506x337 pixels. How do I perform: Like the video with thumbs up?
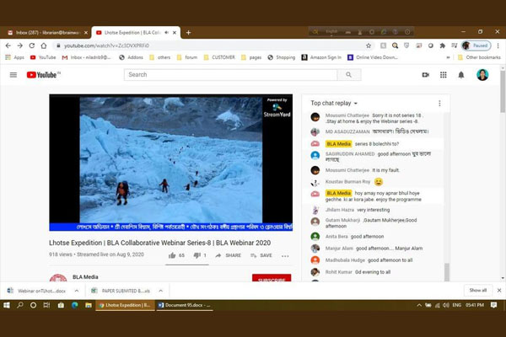(x=172, y=255)
